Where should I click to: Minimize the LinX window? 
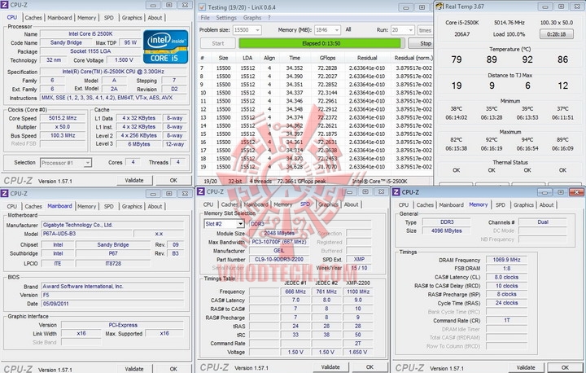pos(405,7)
